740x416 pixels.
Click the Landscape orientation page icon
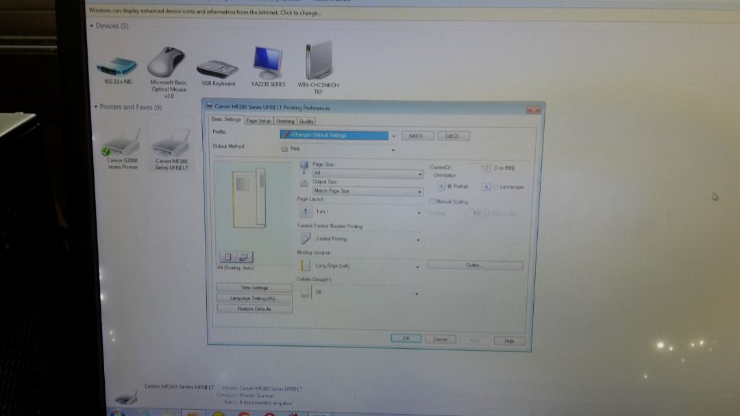486,187
